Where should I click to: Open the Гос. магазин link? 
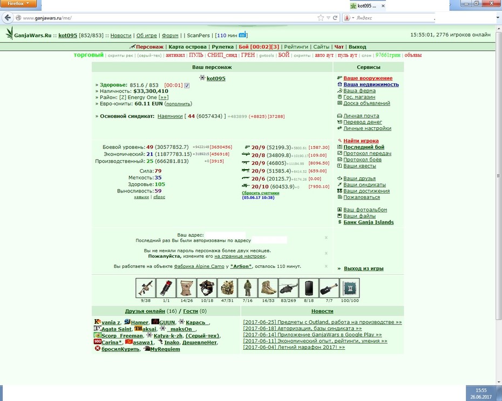[359, 97]
